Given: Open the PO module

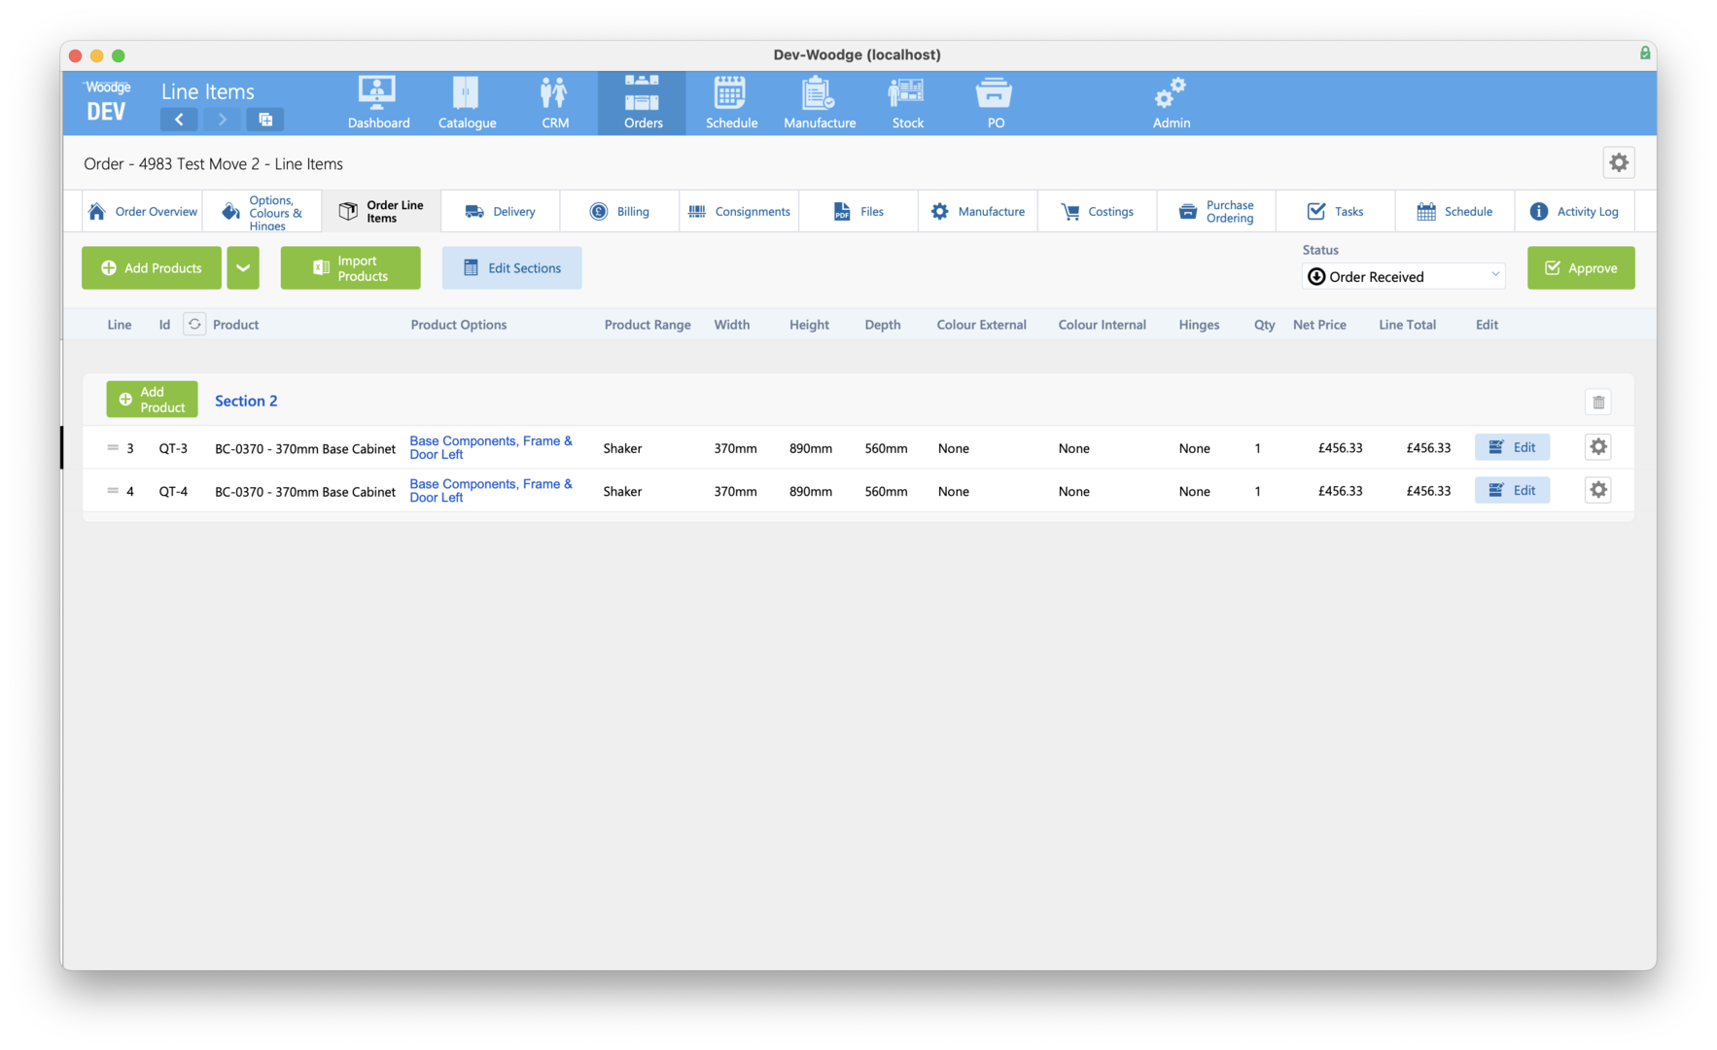Looking at the screenshot, I should (996, 103).
